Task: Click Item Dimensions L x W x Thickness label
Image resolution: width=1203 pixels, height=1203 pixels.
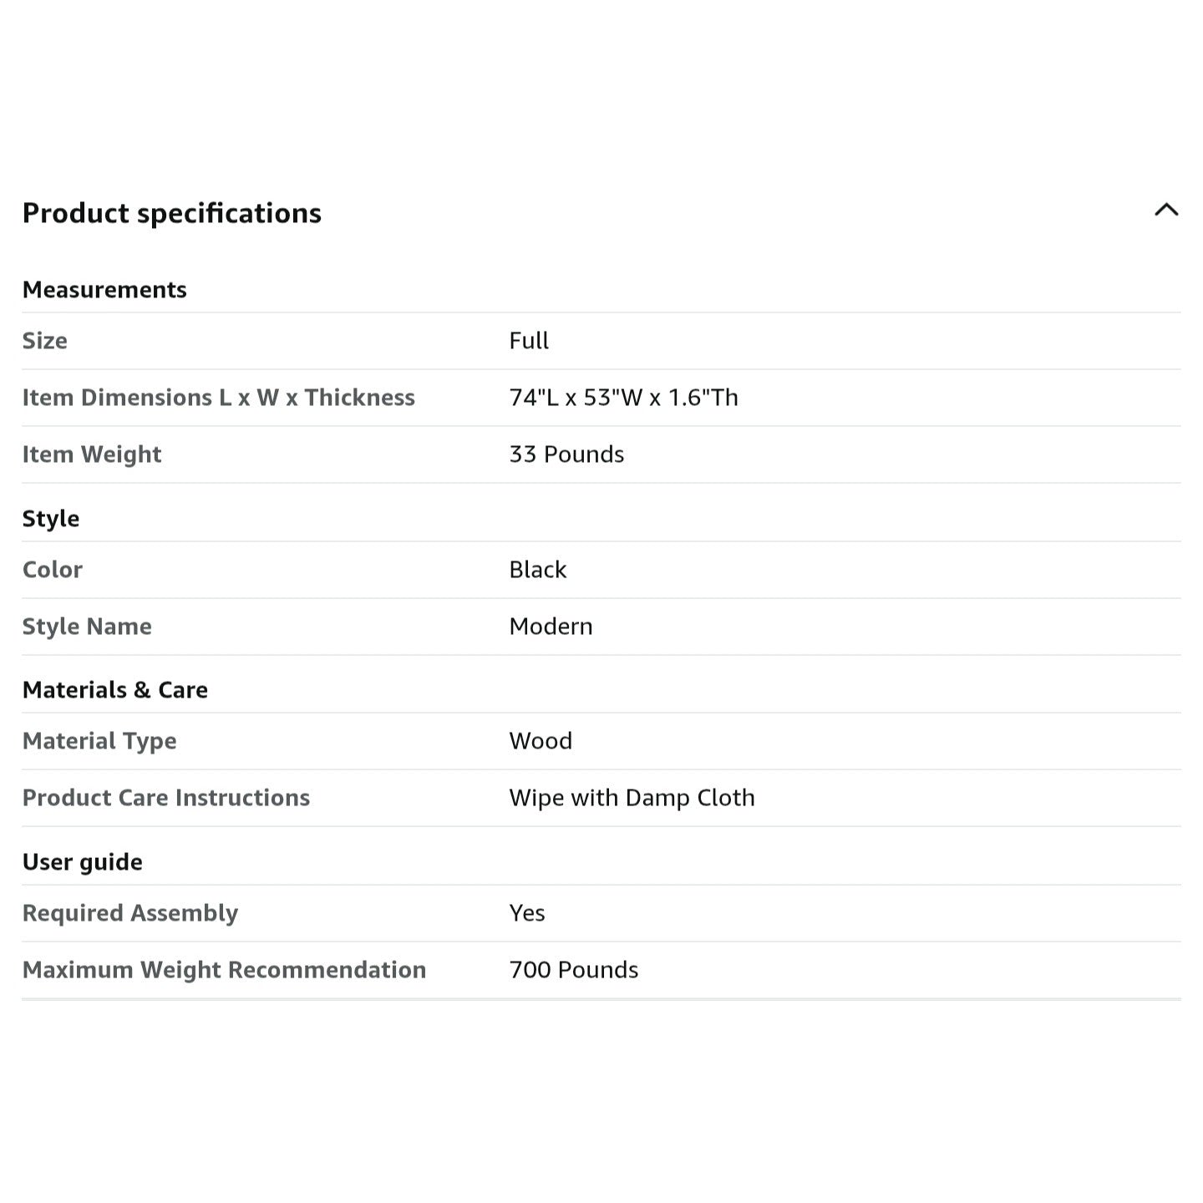Action: coord(219,398)
